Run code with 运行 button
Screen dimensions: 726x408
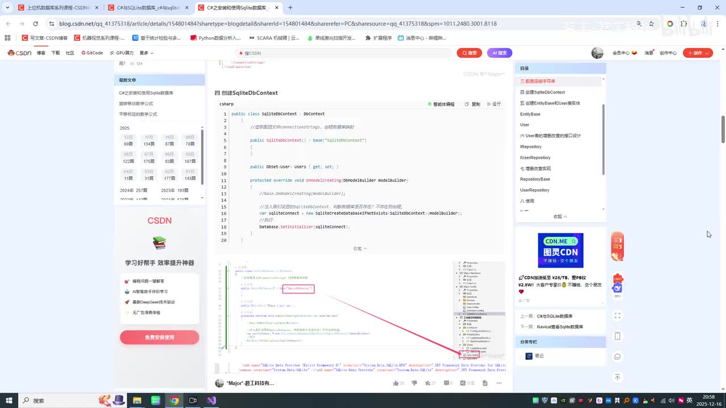493,104
